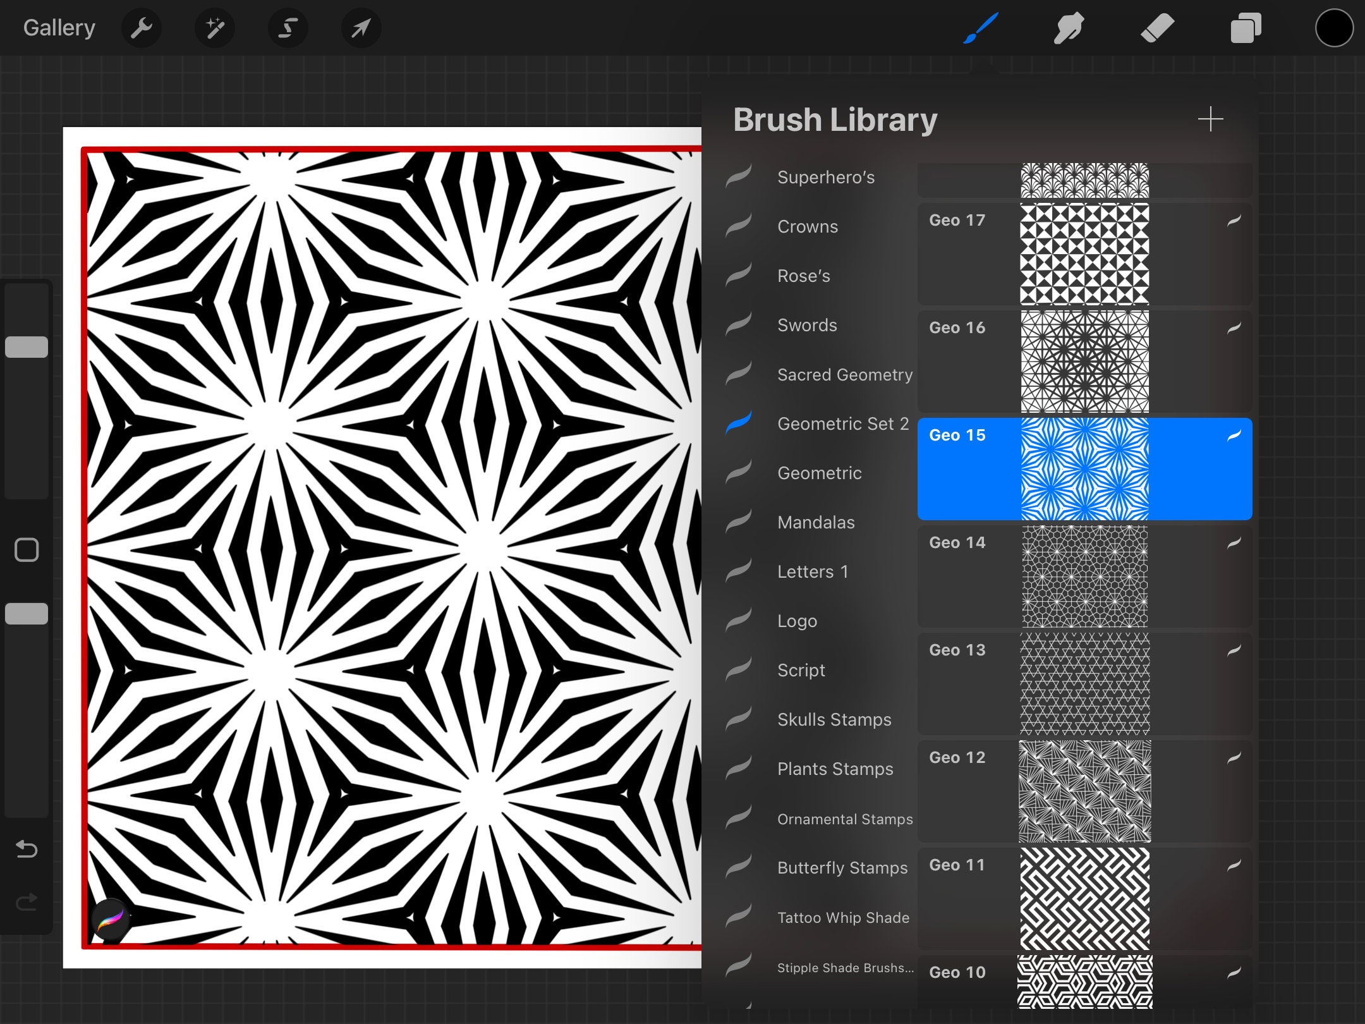Screen dimensions: 1365x1024
Task: Click the blue brush icon beside Geometric Set 2
Action: pyautogui.click(x=738, y=422)
